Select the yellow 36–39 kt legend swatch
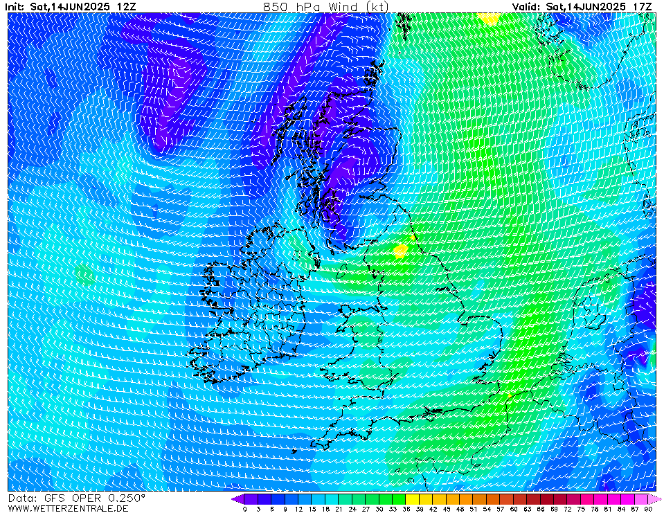The image size is (664, 513). click(x=413, y=499)
